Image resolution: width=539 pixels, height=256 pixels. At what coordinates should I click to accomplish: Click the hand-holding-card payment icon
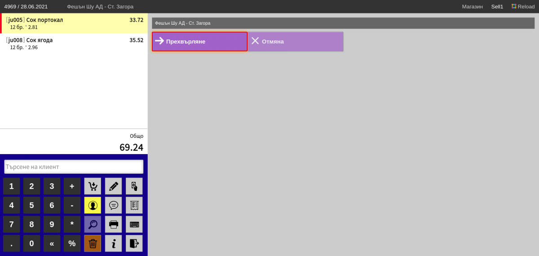(x=134, y=186)
